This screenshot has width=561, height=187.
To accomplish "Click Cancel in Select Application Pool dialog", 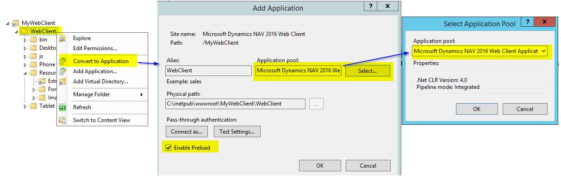I will pos(525,109).
